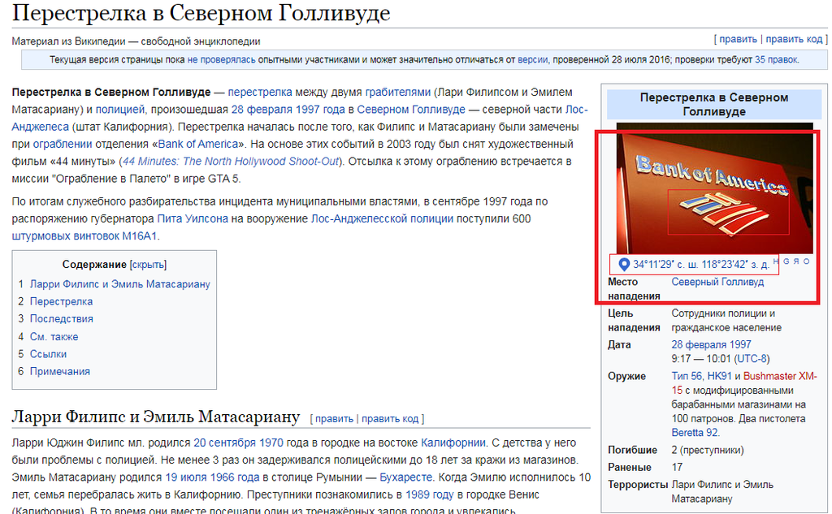This screenshot has width=832, height=514.
Task: Click the map pin icon beside coordinates
Action: [624, 264]
